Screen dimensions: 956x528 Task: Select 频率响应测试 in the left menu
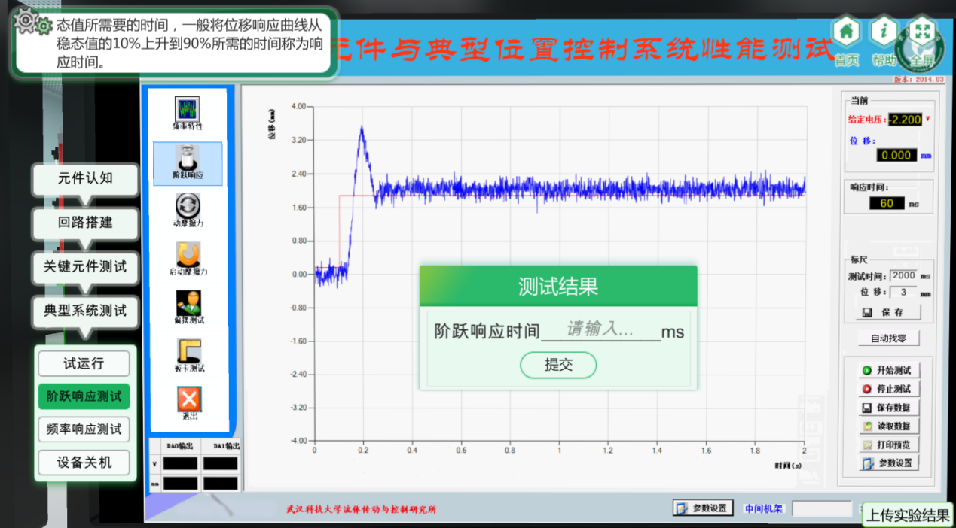pos(84,429)
